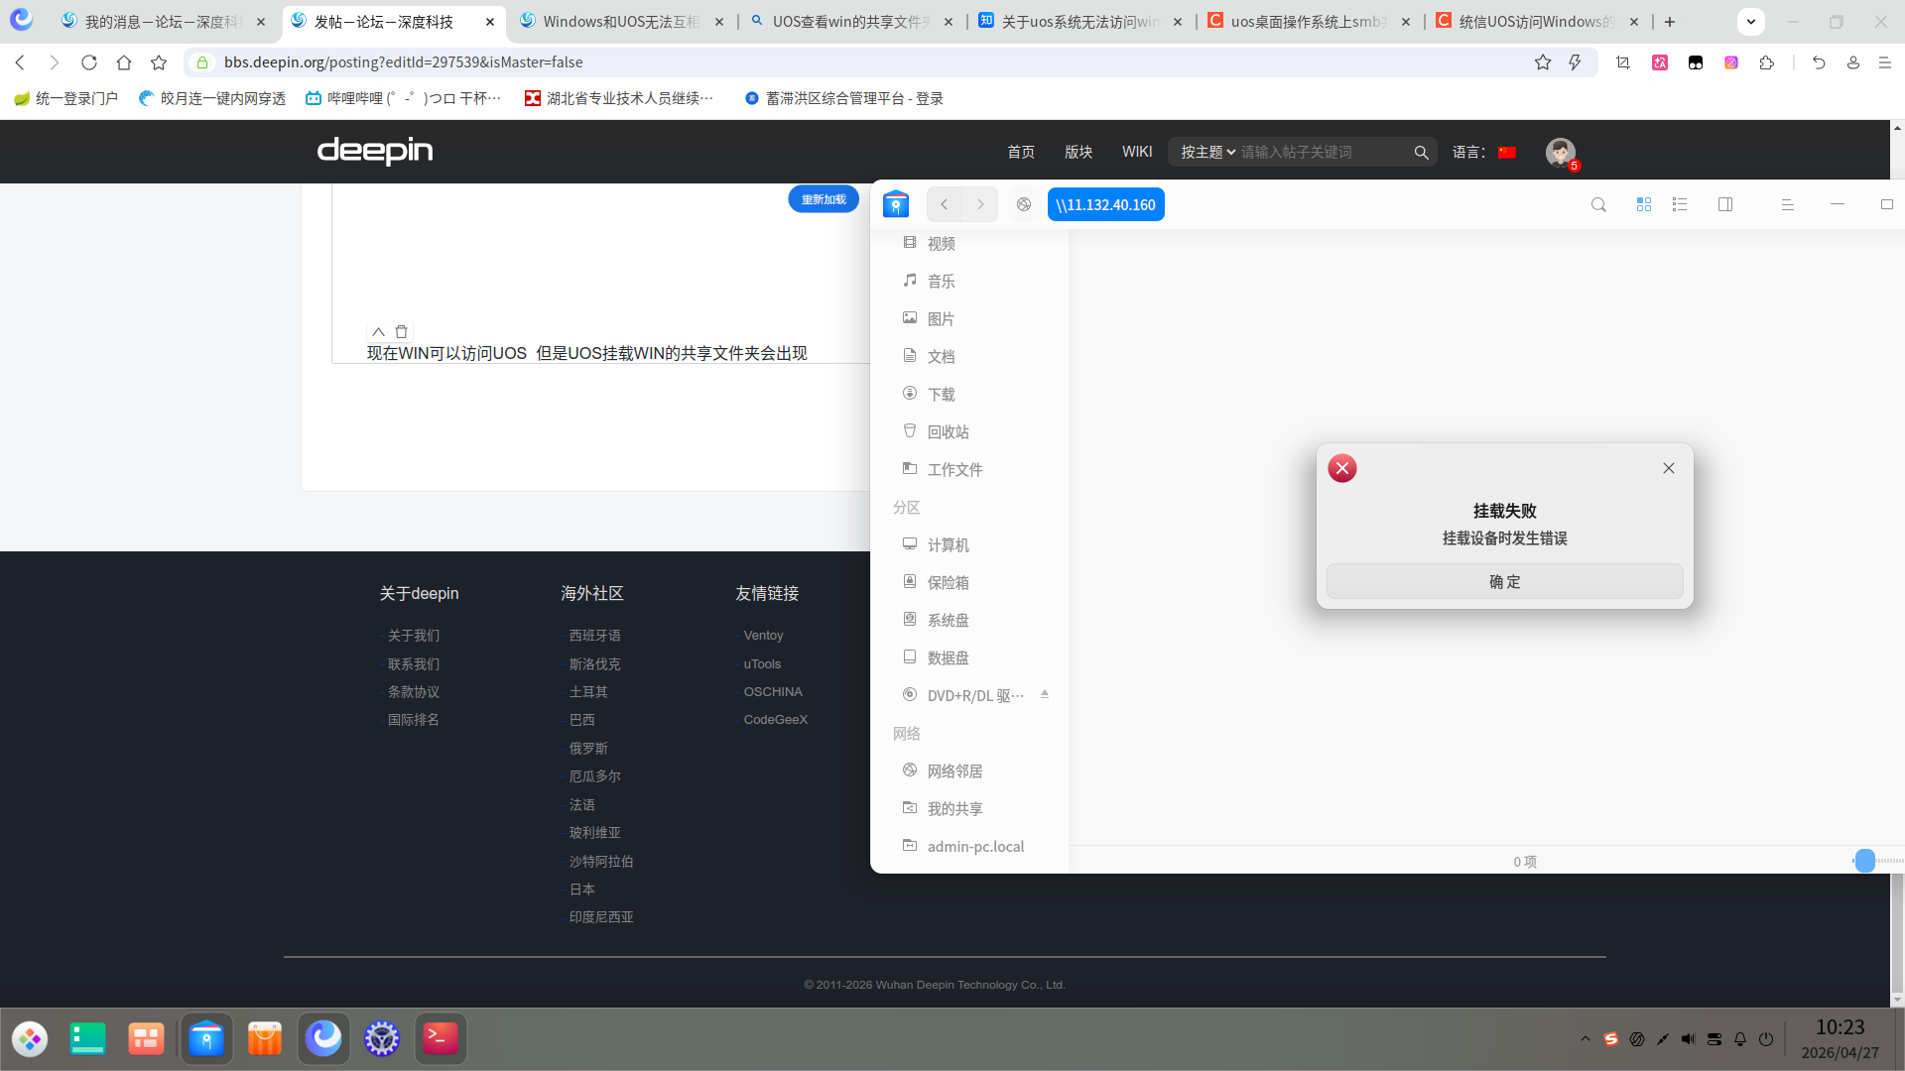1905x1071 pixels.
Task: Click the volume icon in system tray
Action: click(1689, 1039)
